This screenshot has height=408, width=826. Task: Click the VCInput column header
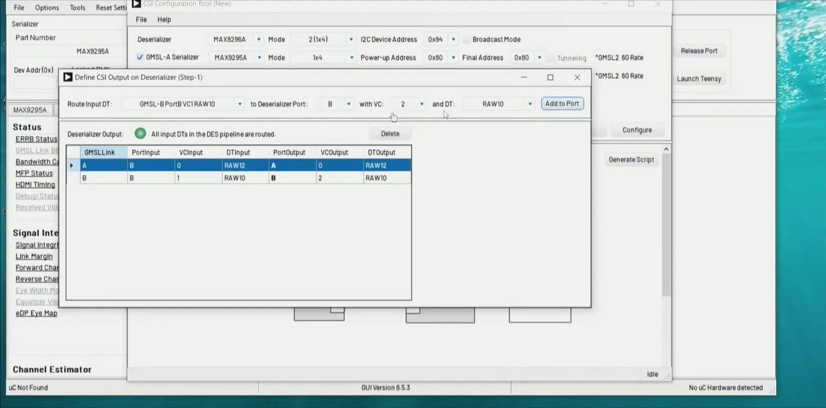click(x=198, y=152)
